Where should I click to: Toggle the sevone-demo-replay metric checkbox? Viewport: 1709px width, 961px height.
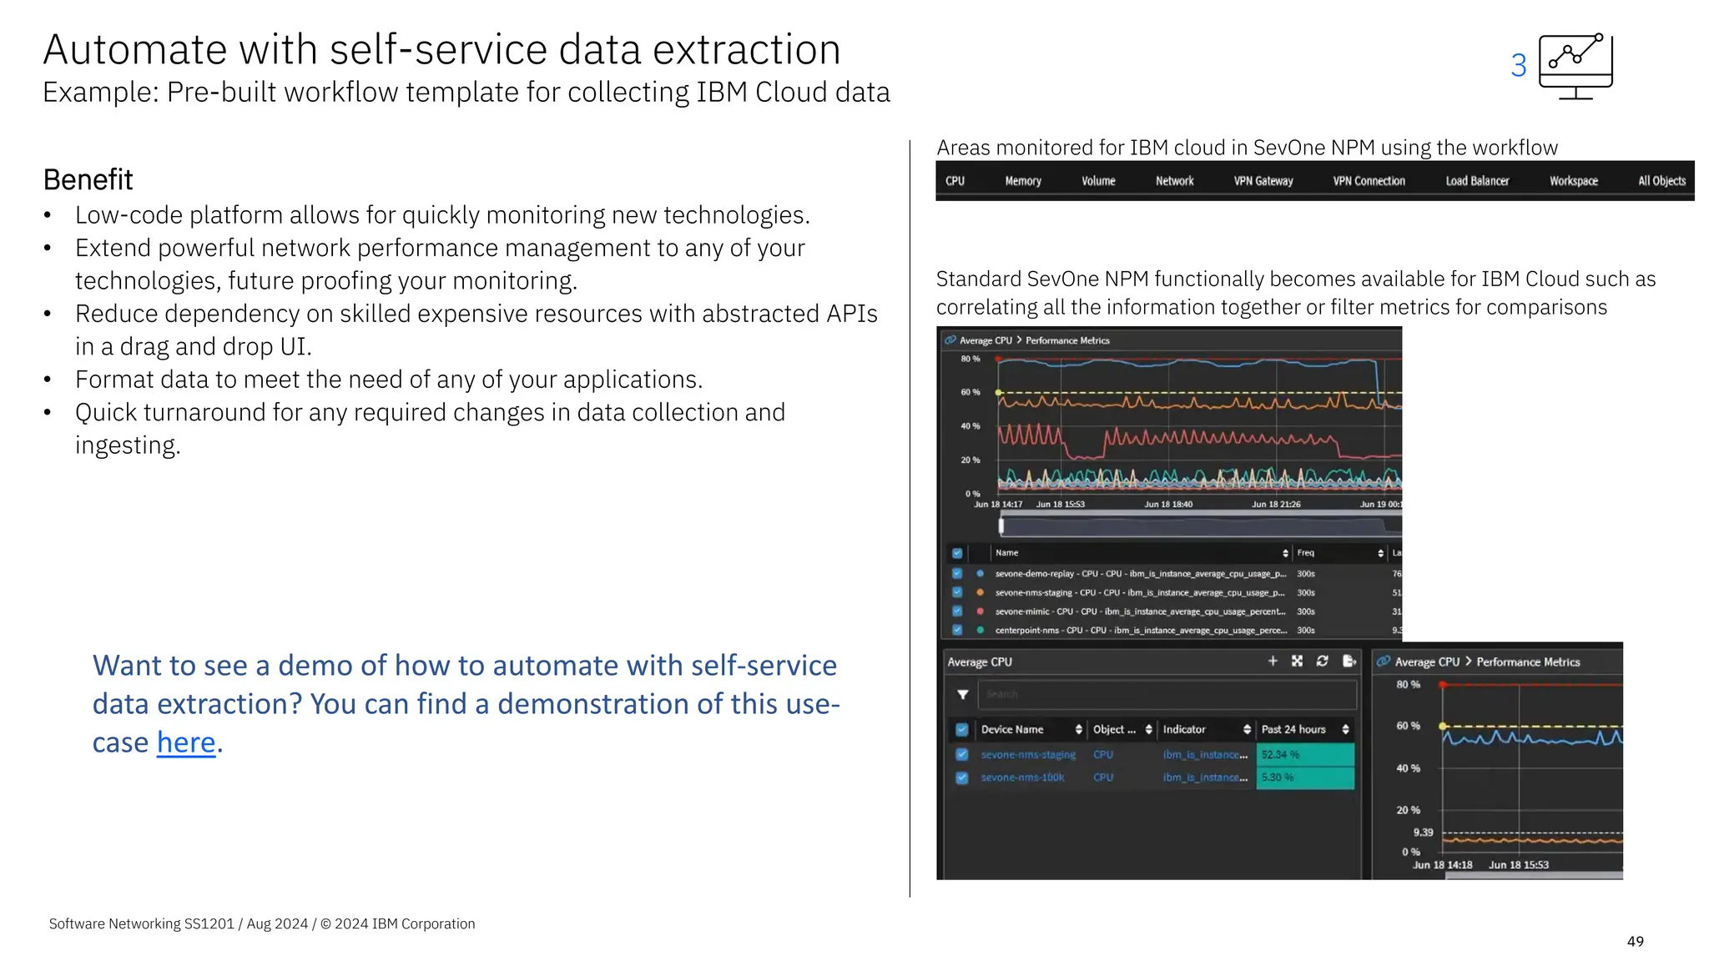pyautogui.click(x=957, y=574)
